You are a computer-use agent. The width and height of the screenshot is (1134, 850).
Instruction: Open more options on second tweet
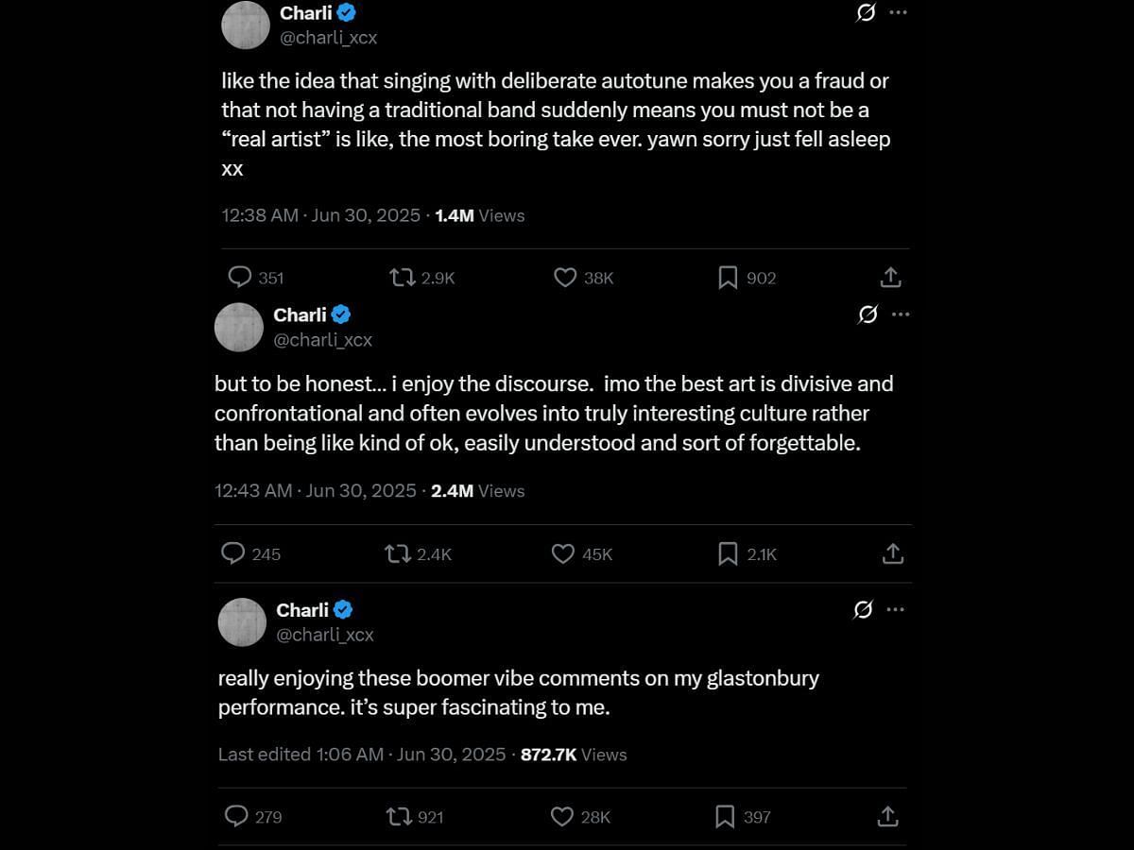point(901,314)
